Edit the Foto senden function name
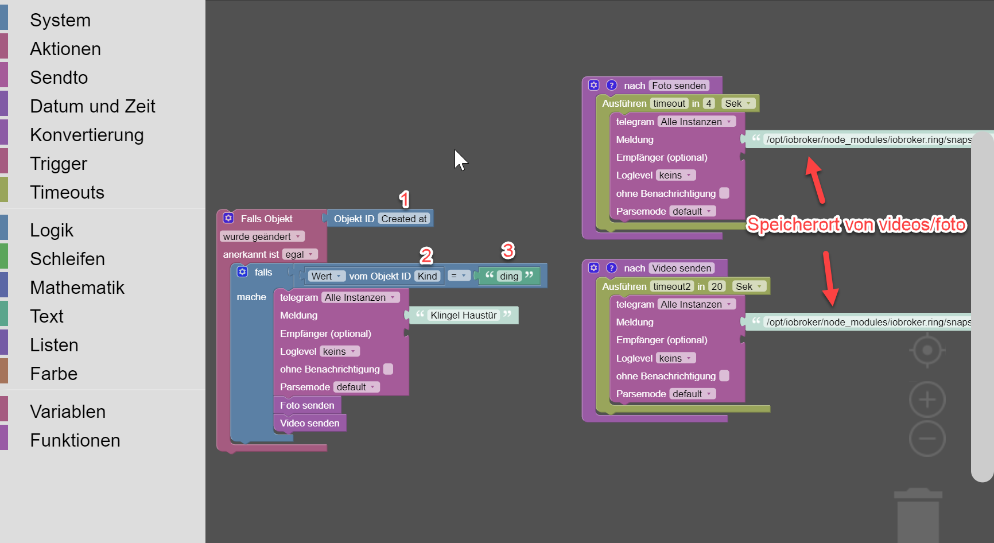994x543 pixels. [679, 86]
